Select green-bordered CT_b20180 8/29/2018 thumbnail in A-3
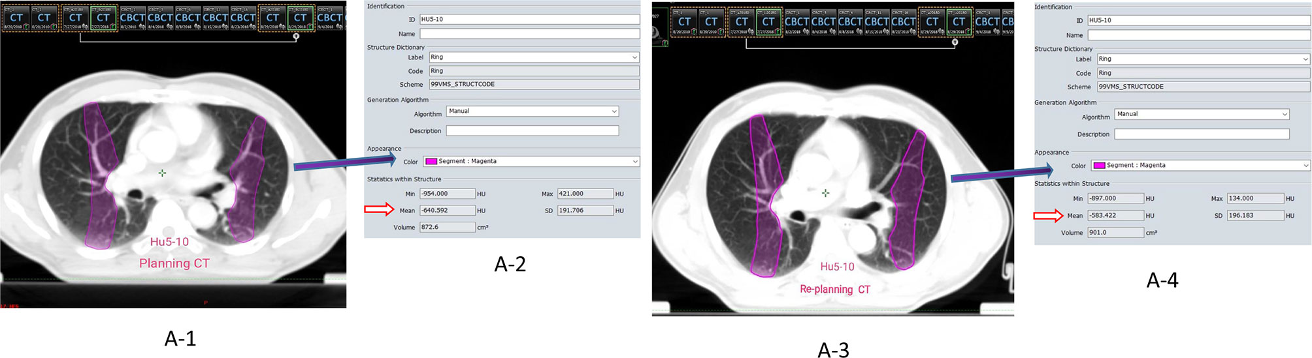The width and height of the screenshot is (1312, 358). pyautogui.click(x=959, y=22)
